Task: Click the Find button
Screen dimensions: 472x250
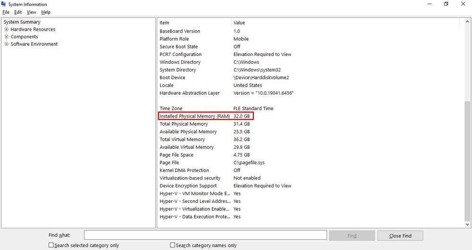Action: pos(352,235)
